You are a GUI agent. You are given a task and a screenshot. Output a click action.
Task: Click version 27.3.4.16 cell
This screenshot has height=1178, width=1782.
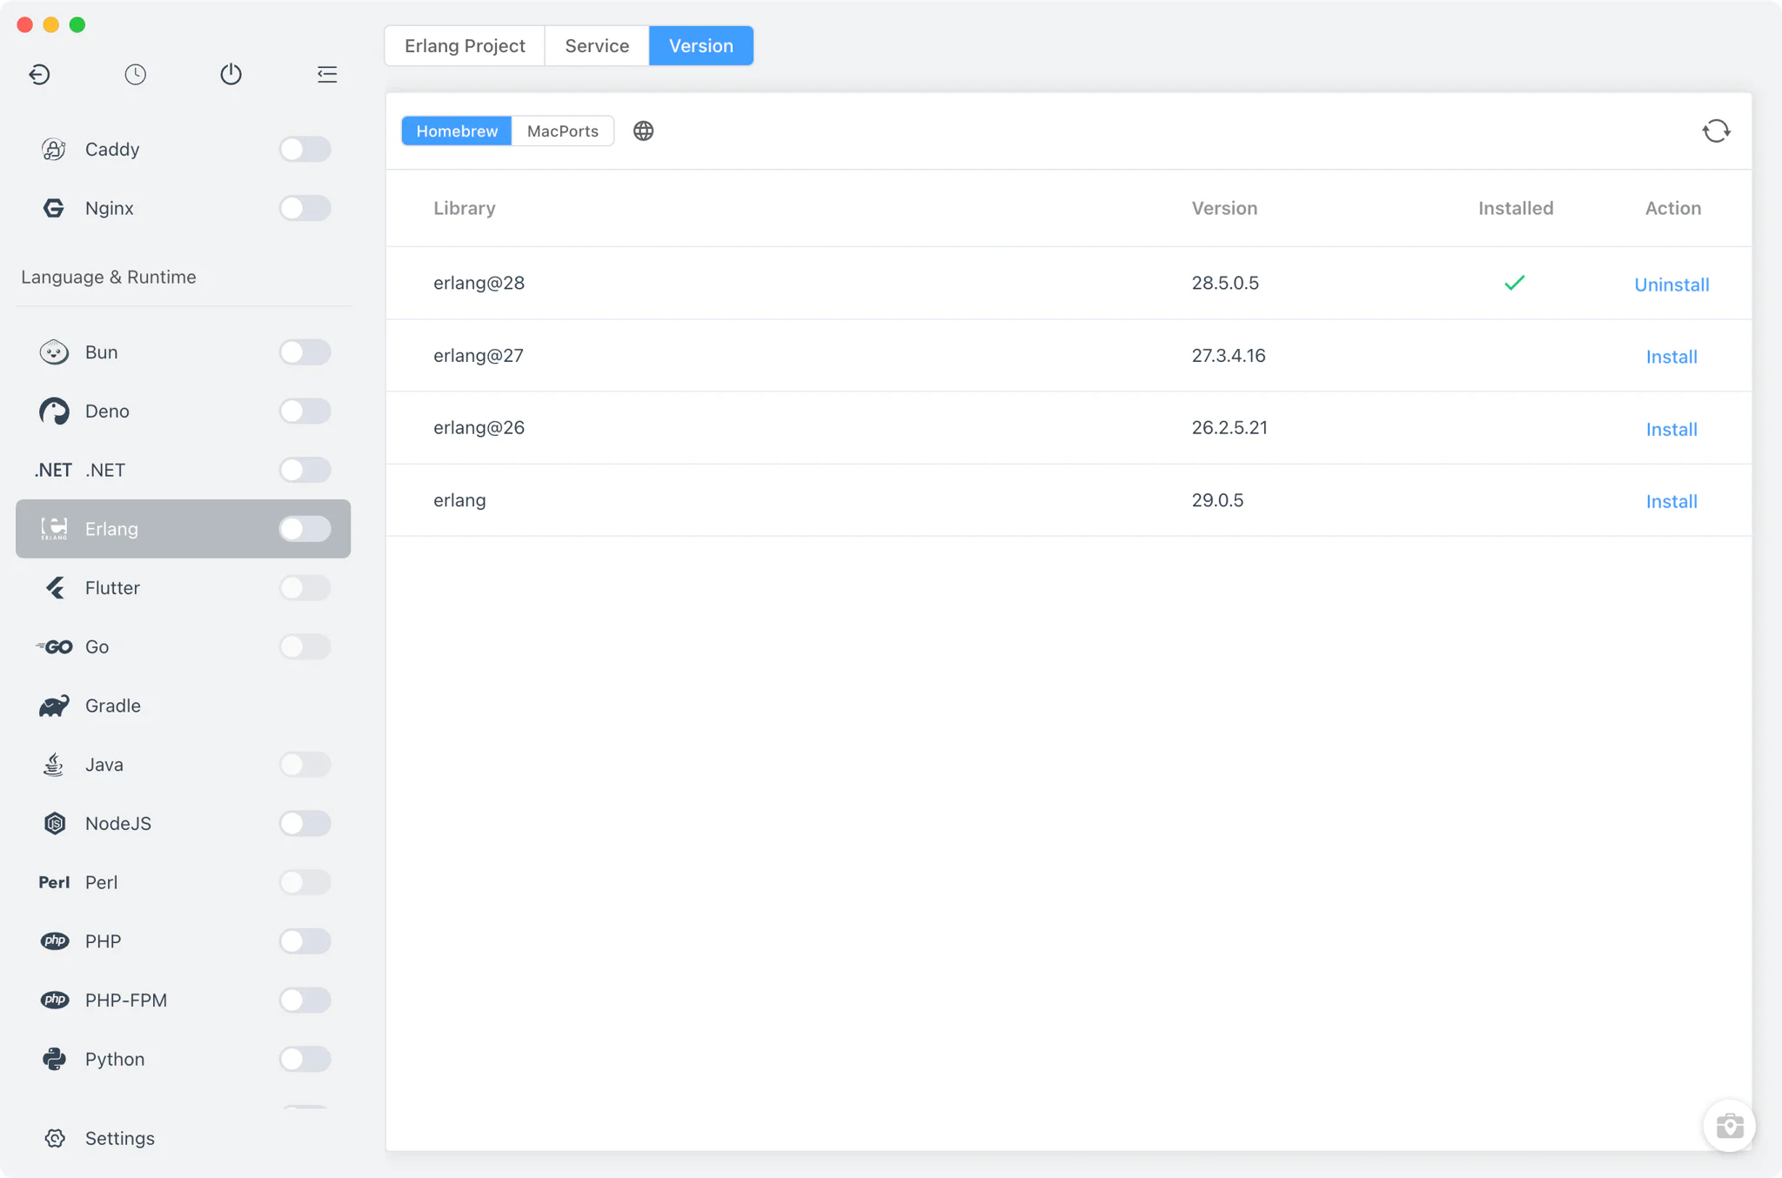click(1229, 355)
